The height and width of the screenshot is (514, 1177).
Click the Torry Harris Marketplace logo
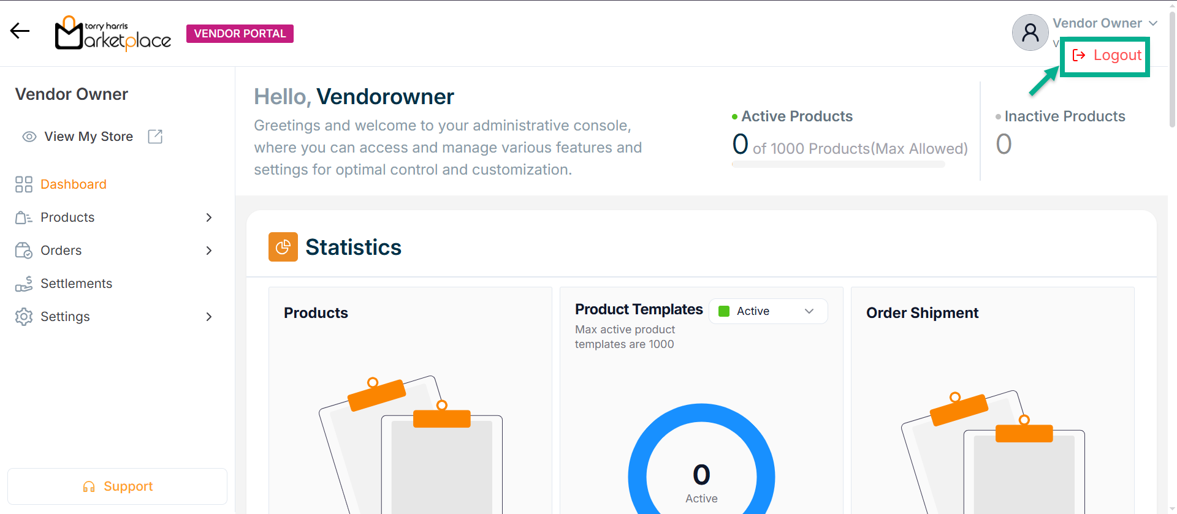pyautogui.click(x=113, y=34)
